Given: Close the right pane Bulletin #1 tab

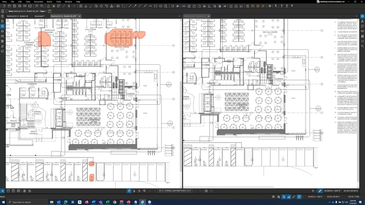Looking at the screenshot, I should pos(208,16).
